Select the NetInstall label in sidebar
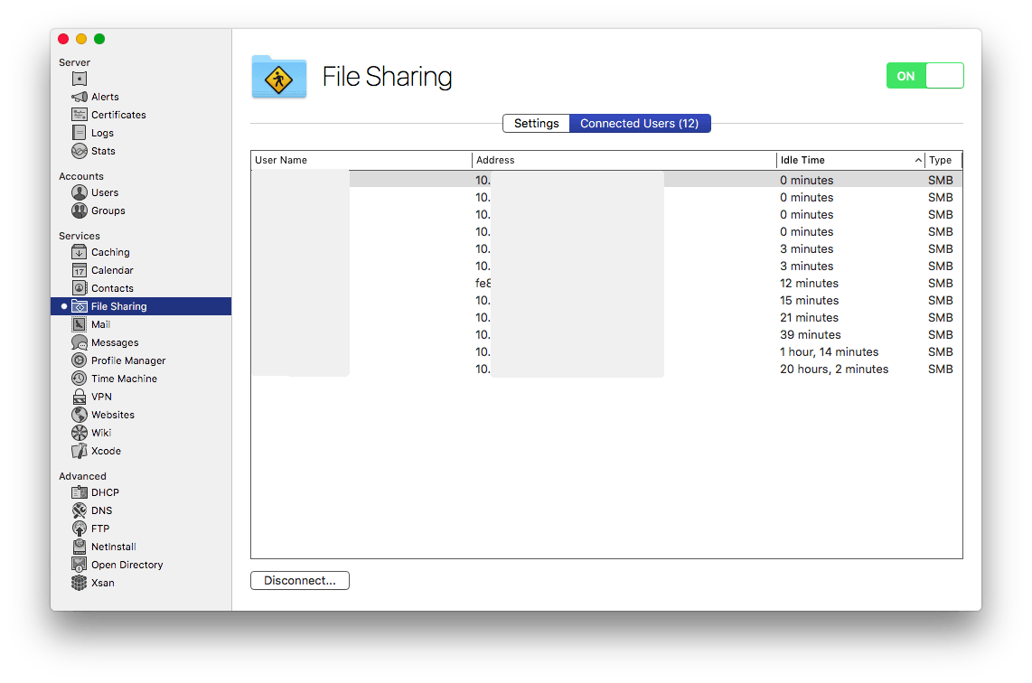This screenshot has height=683, width=1032. pos(114,547)
